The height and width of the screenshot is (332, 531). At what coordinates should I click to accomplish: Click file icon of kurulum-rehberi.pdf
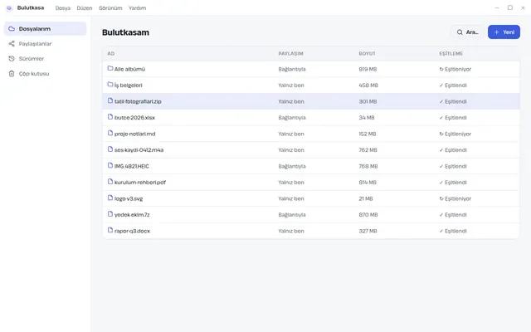pos(110,182)
